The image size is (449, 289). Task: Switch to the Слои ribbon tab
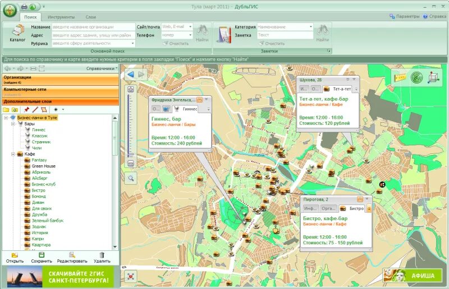[90, 17]
